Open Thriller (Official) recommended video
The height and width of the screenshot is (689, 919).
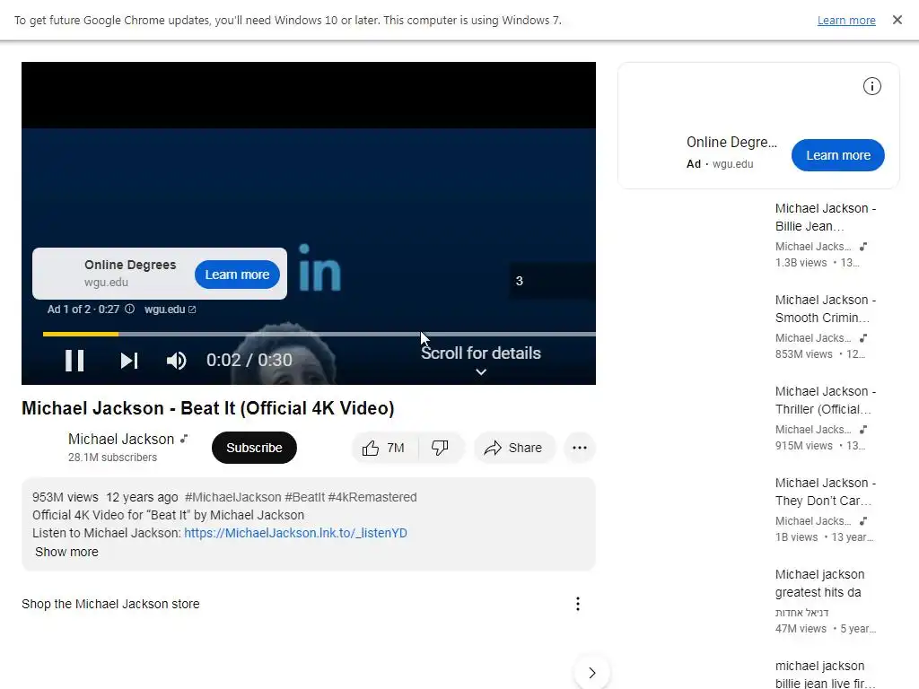click(826, 400)
